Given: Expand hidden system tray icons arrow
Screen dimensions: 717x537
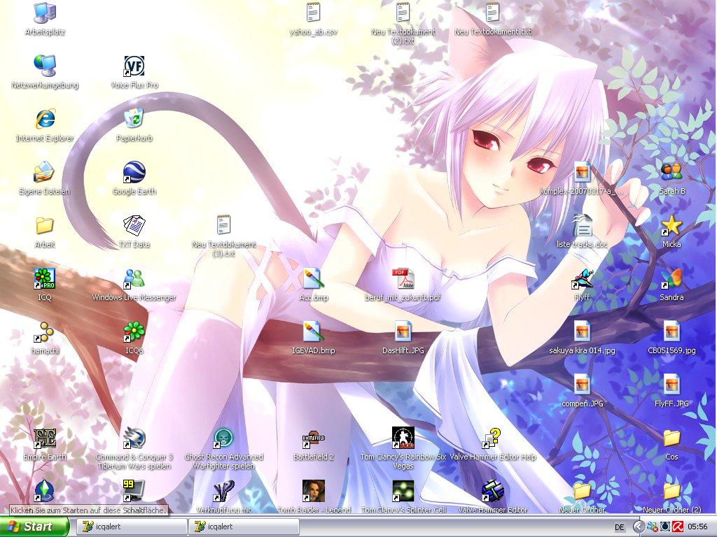Looking at the screenshot, I should [x=639, y=527].
